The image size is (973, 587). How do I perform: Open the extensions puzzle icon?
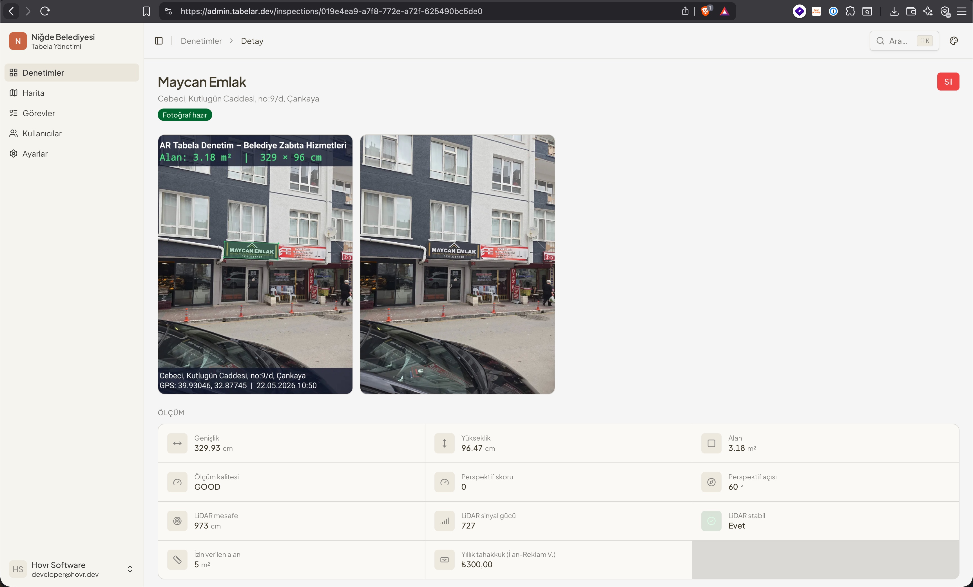click(x=850, y=11)
